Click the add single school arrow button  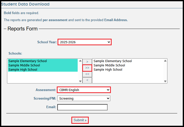click(87, 62)
